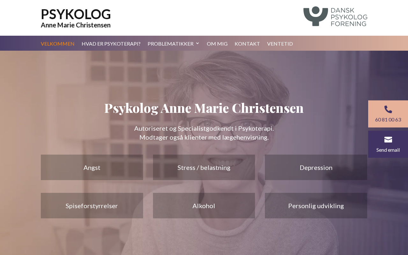408x255 pixels.
Task: Click the phone handset icon
Action: 388,109
